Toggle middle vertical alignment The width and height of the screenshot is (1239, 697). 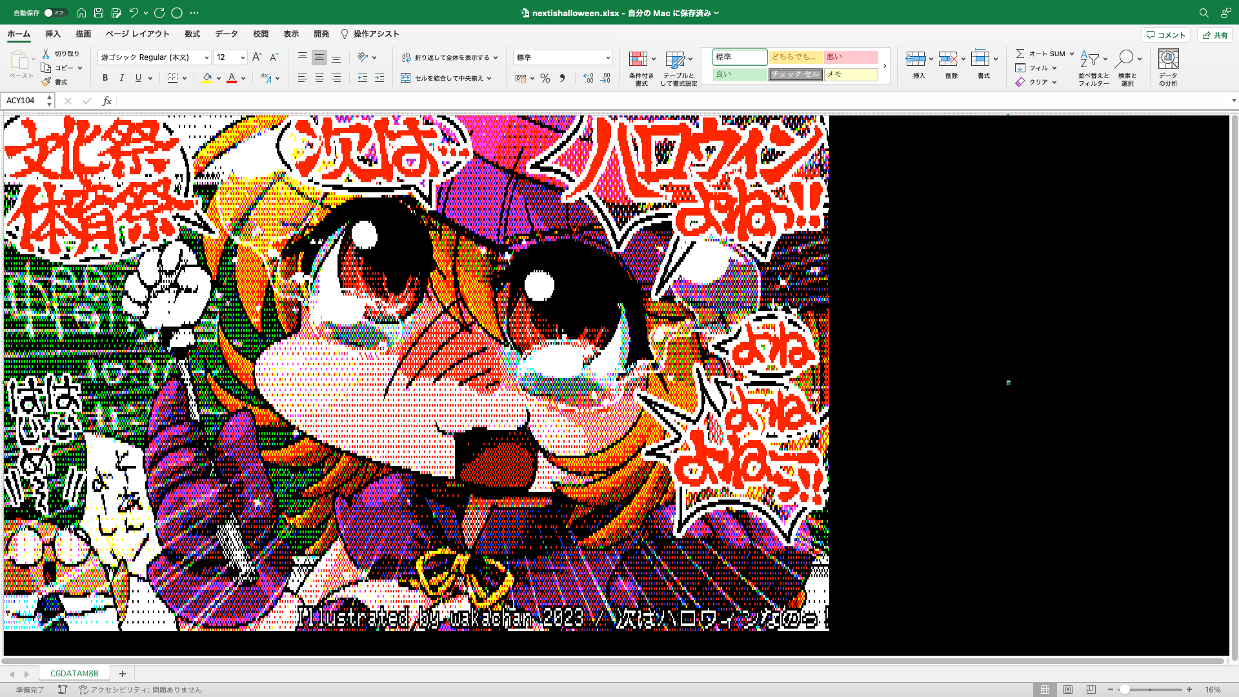point(319,57)
